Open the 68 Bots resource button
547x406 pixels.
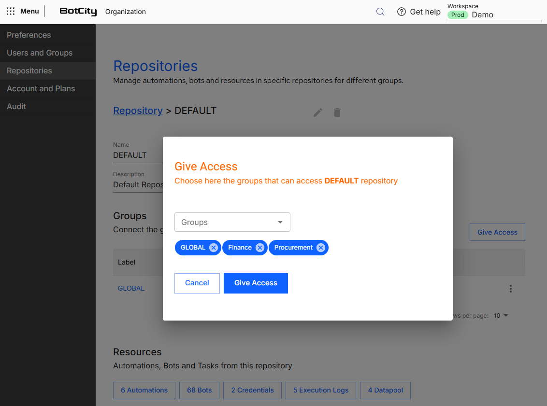tap(199, 391)
